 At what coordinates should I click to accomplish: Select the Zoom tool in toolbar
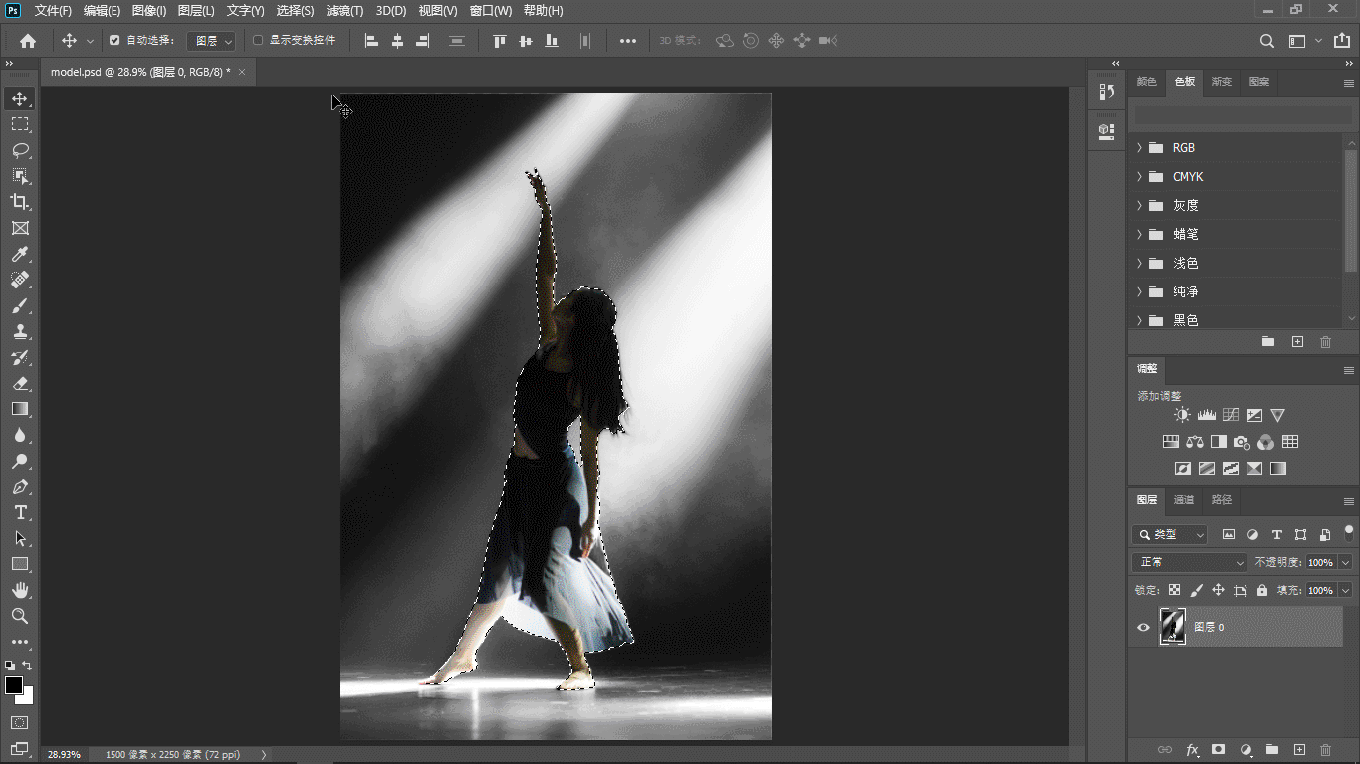click(20, 616)
